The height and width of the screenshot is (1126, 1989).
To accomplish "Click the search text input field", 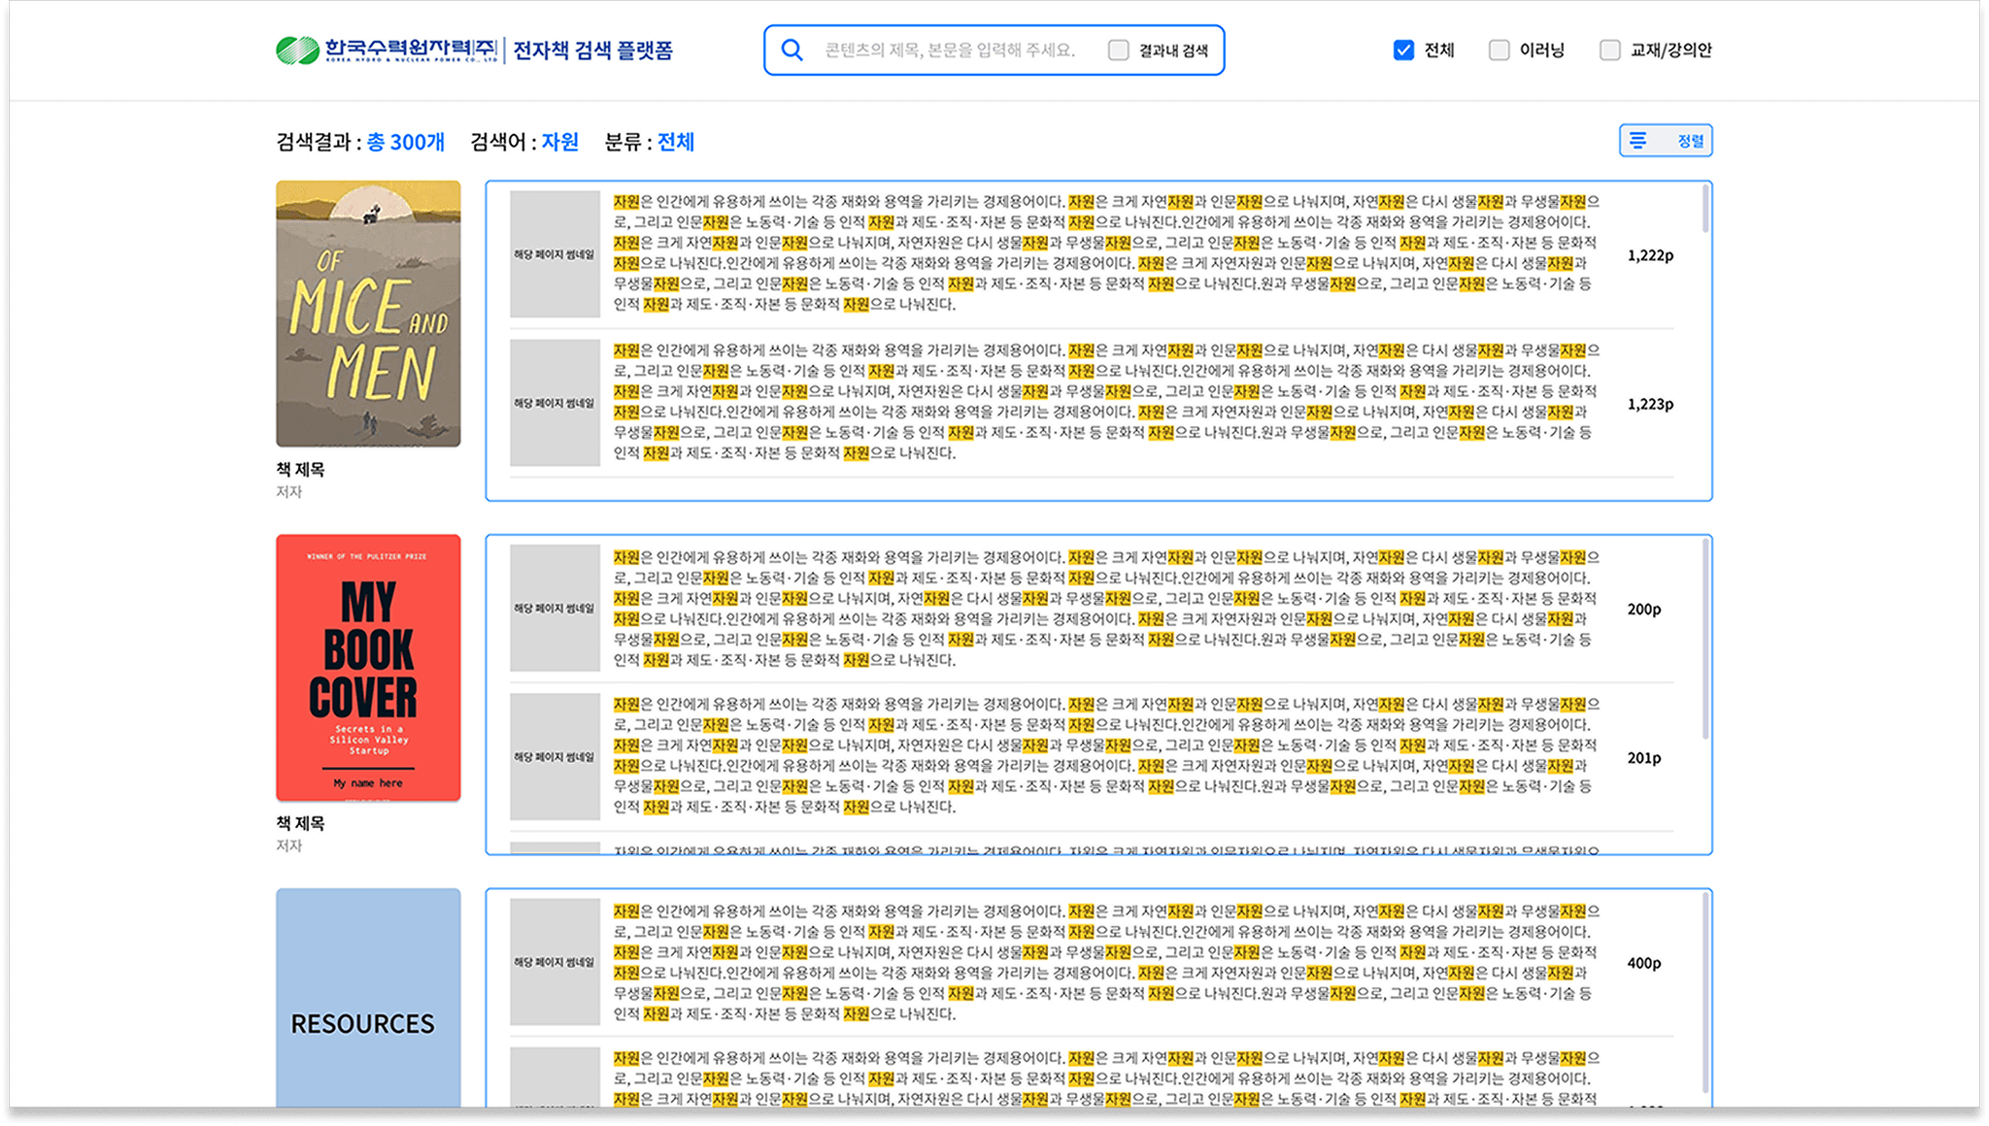I will coord(950,50).
